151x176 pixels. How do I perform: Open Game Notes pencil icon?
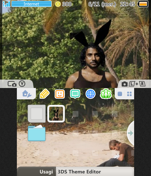click(45, 94)
